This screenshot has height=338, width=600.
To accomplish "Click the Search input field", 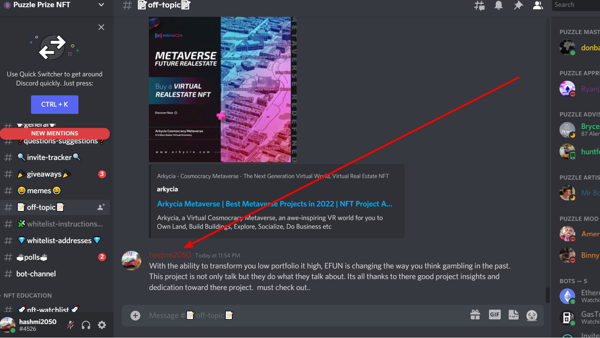I will (576, 5).
